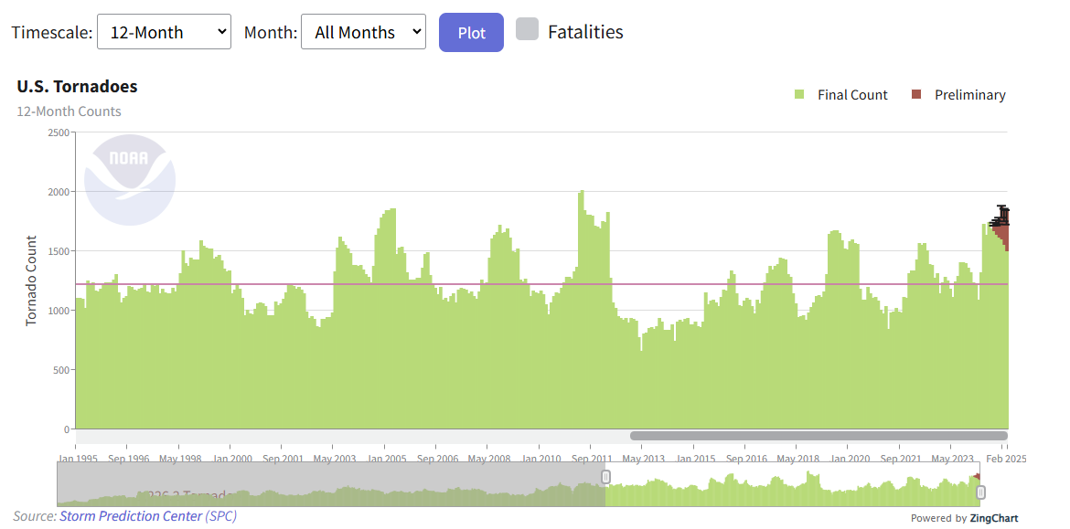Open the ZingChart attribution link
Image resolution: width=1070 pixels, height=529 pixels.
993,518
